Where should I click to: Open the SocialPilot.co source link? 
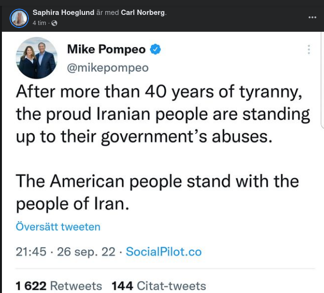click(x=163, y=252)
